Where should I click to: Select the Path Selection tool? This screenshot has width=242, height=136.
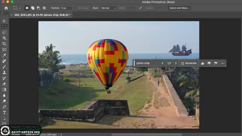coord(4,118)
